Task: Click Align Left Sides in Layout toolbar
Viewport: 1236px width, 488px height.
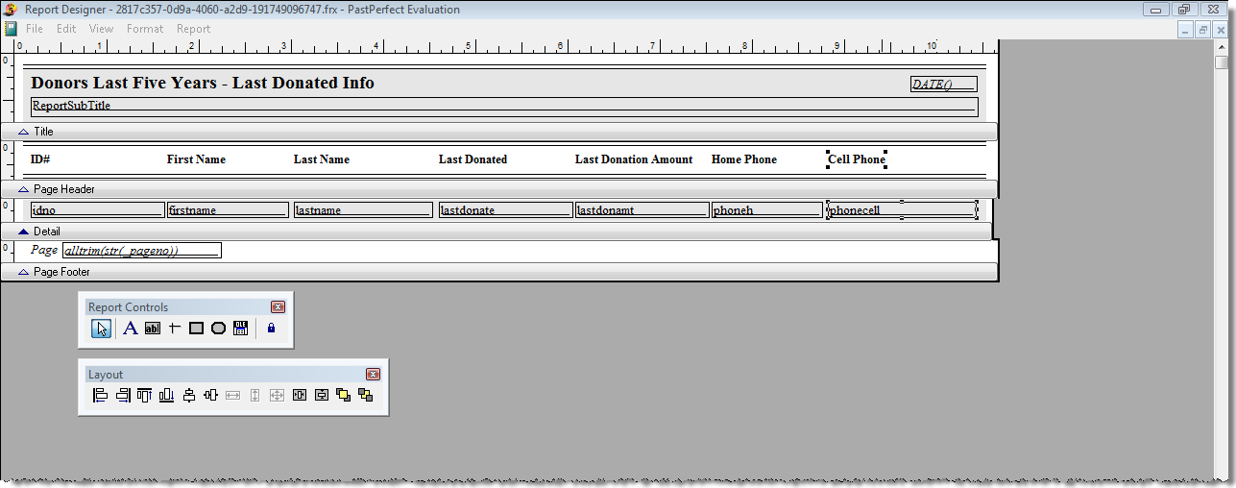Action: pos(100,395)
